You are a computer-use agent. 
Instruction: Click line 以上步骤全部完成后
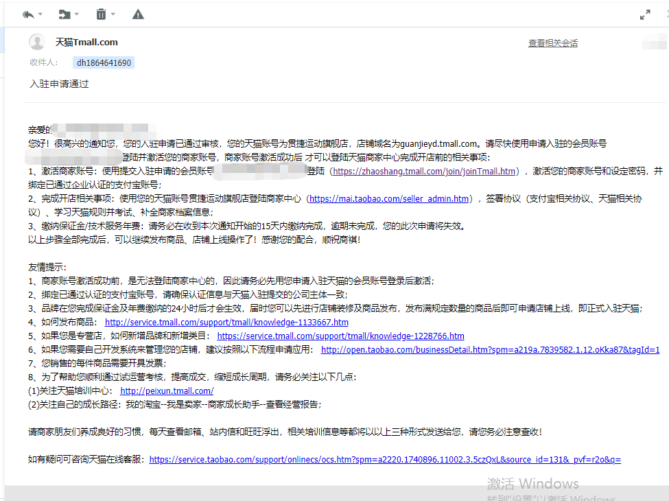point(194,240)
